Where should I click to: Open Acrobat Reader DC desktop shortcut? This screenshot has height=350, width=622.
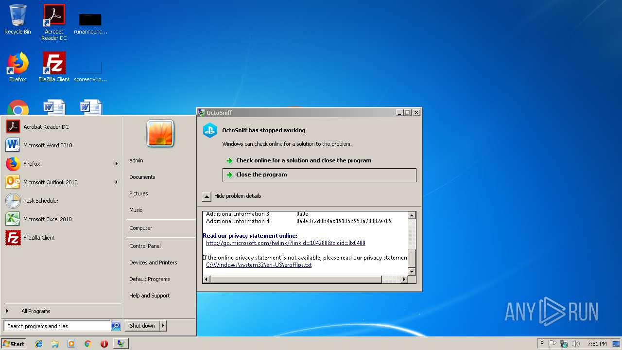coord(54,22)
